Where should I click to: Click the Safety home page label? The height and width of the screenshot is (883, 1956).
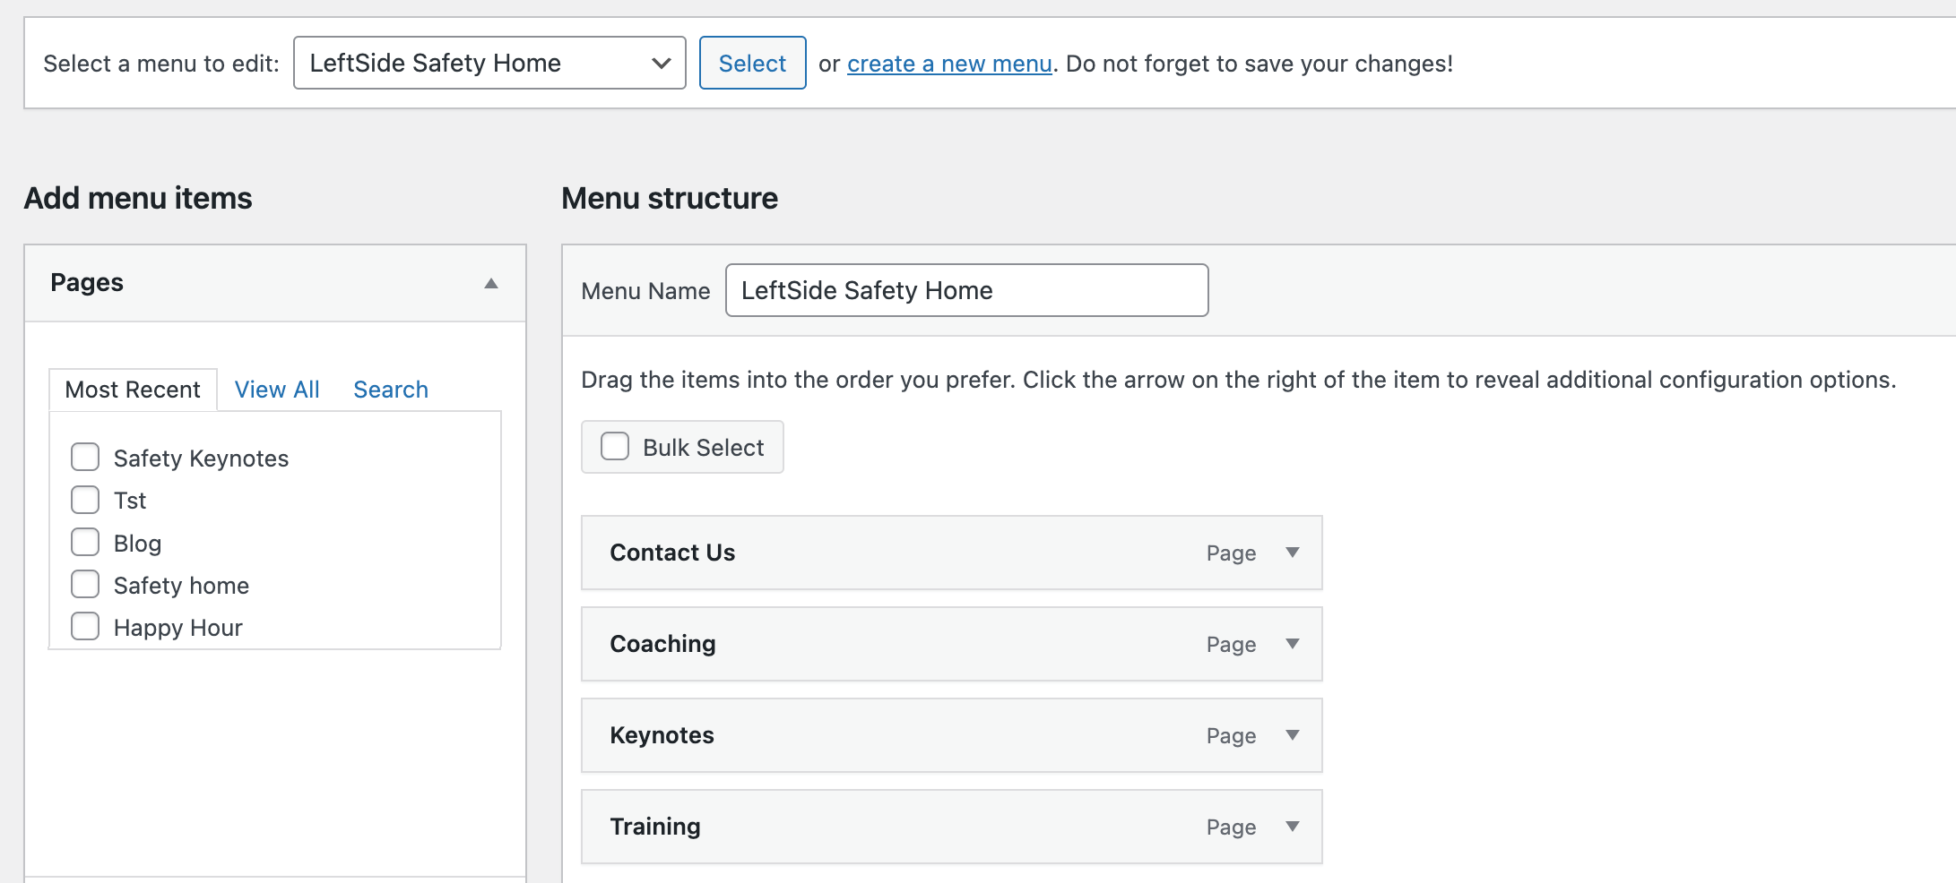[x=181, y=586]
